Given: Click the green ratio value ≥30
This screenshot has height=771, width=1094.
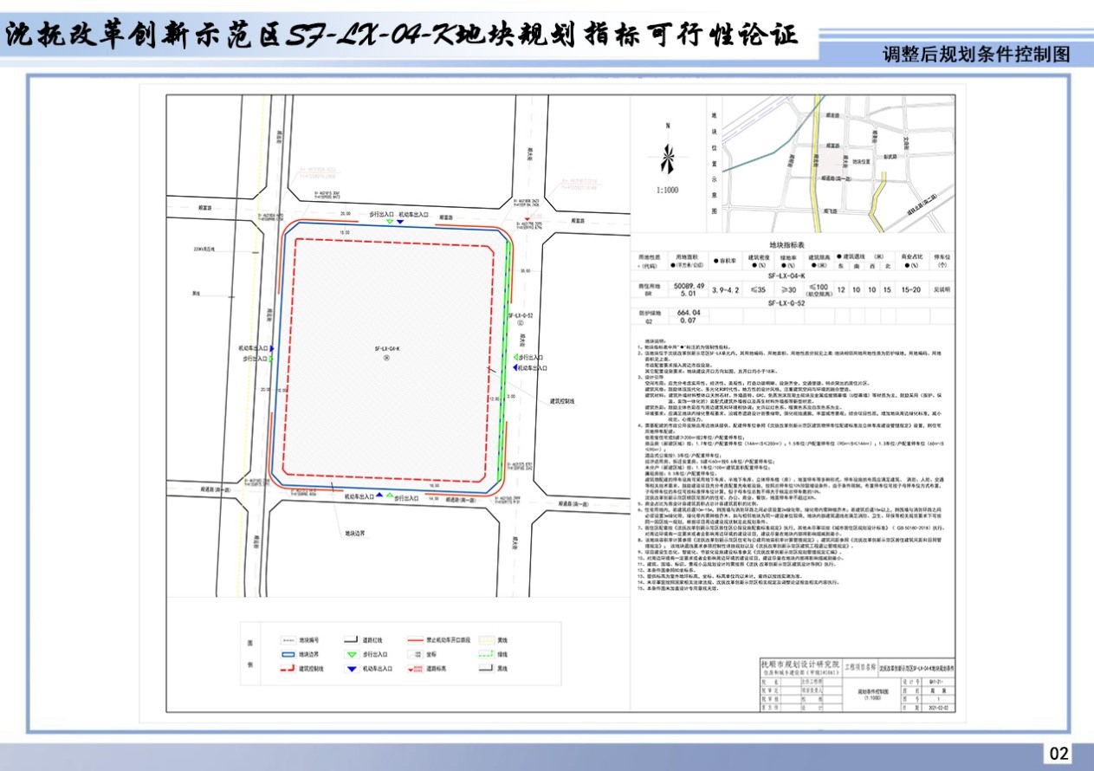Looking at the screenshot, I should click(x=787, y=290).
